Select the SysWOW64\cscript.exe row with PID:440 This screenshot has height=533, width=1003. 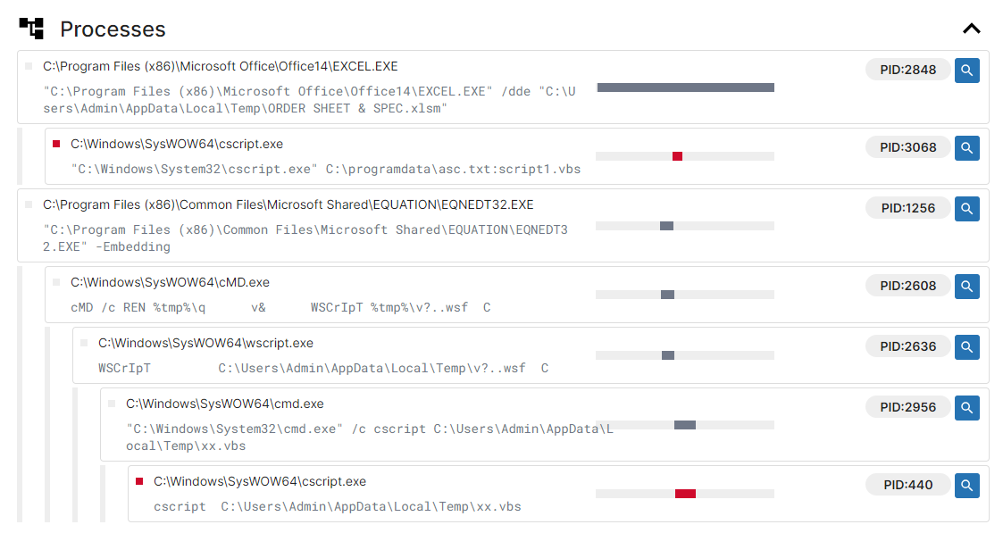point(558,494)
